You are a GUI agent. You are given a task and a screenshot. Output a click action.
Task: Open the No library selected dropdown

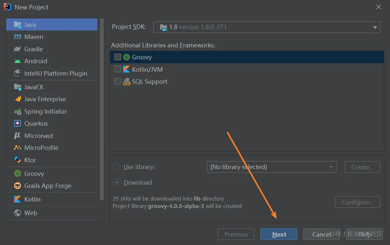click(x=272, y=167)
